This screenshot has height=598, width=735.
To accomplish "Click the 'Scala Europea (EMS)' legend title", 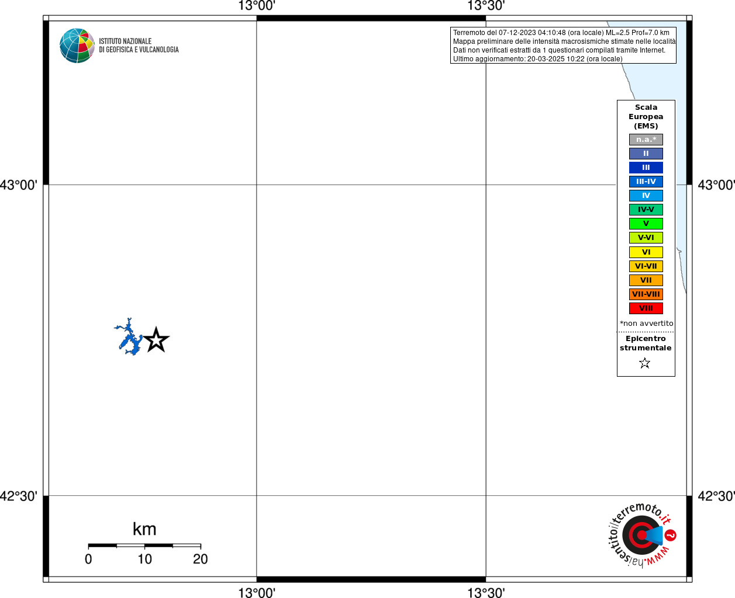I will point(646,117).
